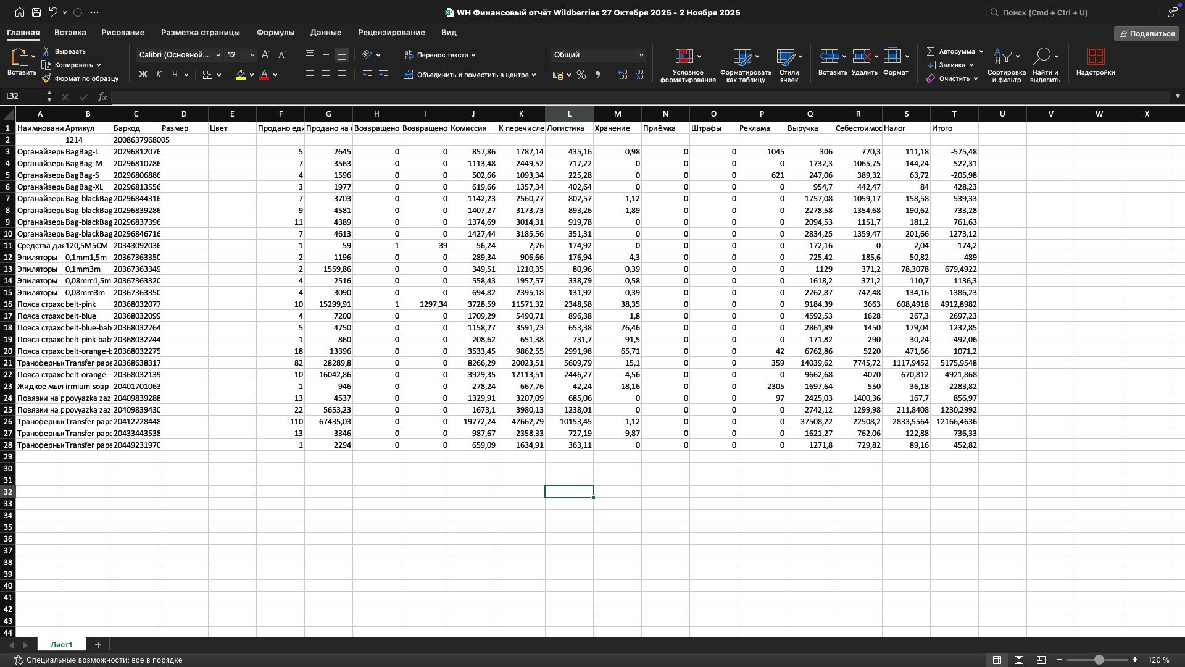Toggle bold formatting (Ж)
This screenshot has width=1185, height=667.
coord(143,75)
